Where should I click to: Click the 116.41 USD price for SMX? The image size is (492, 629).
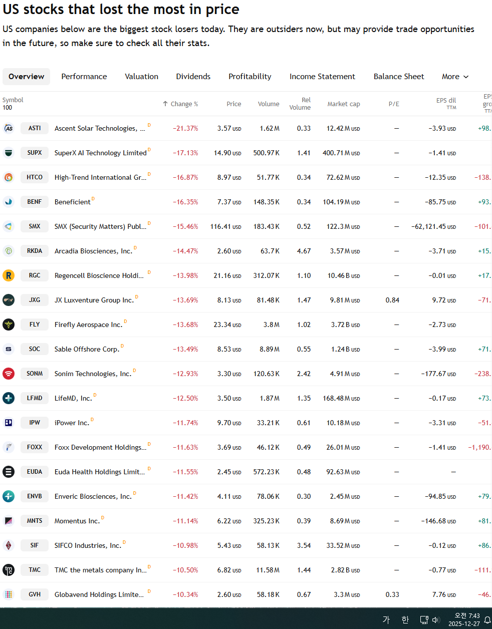point(225,226)
